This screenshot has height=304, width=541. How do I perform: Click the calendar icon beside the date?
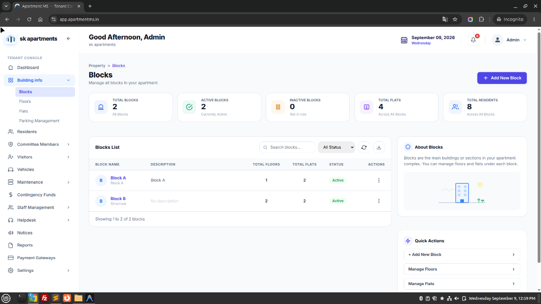404,40
